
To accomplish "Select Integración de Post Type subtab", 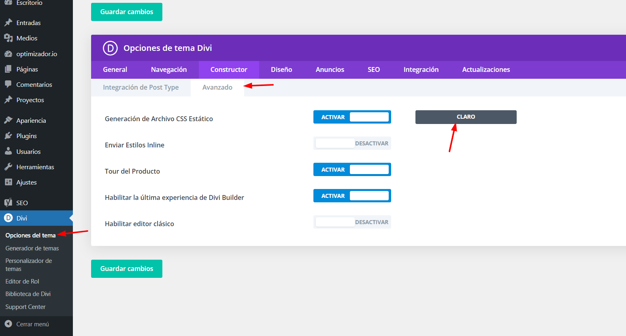I will 141,87.
